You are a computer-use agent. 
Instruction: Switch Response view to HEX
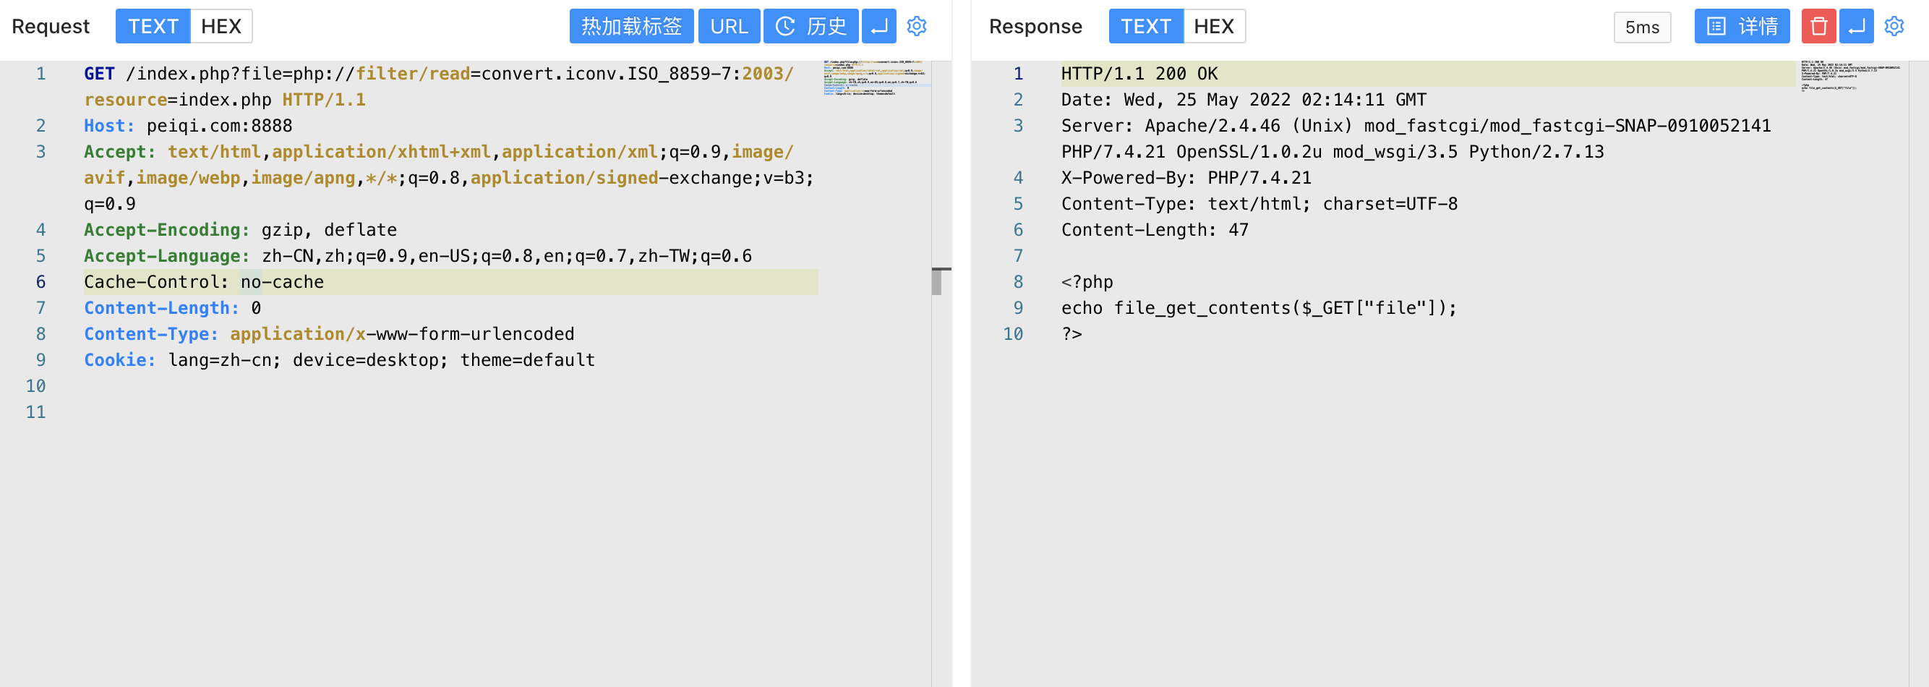click(1214, 26)
